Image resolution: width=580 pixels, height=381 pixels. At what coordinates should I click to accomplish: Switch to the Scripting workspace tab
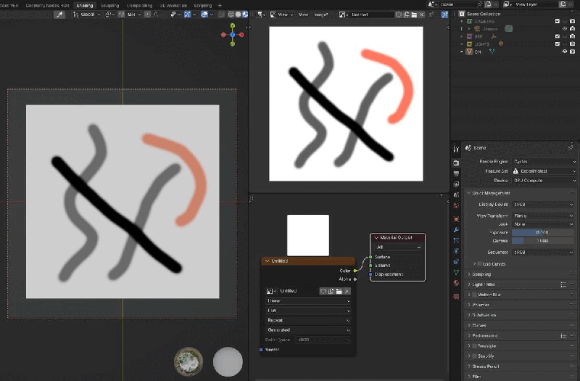coord(203,5)
